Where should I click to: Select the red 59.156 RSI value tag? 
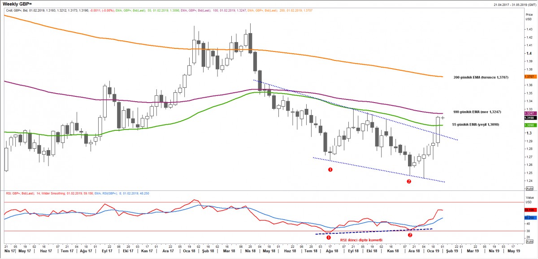click(529, 210)
